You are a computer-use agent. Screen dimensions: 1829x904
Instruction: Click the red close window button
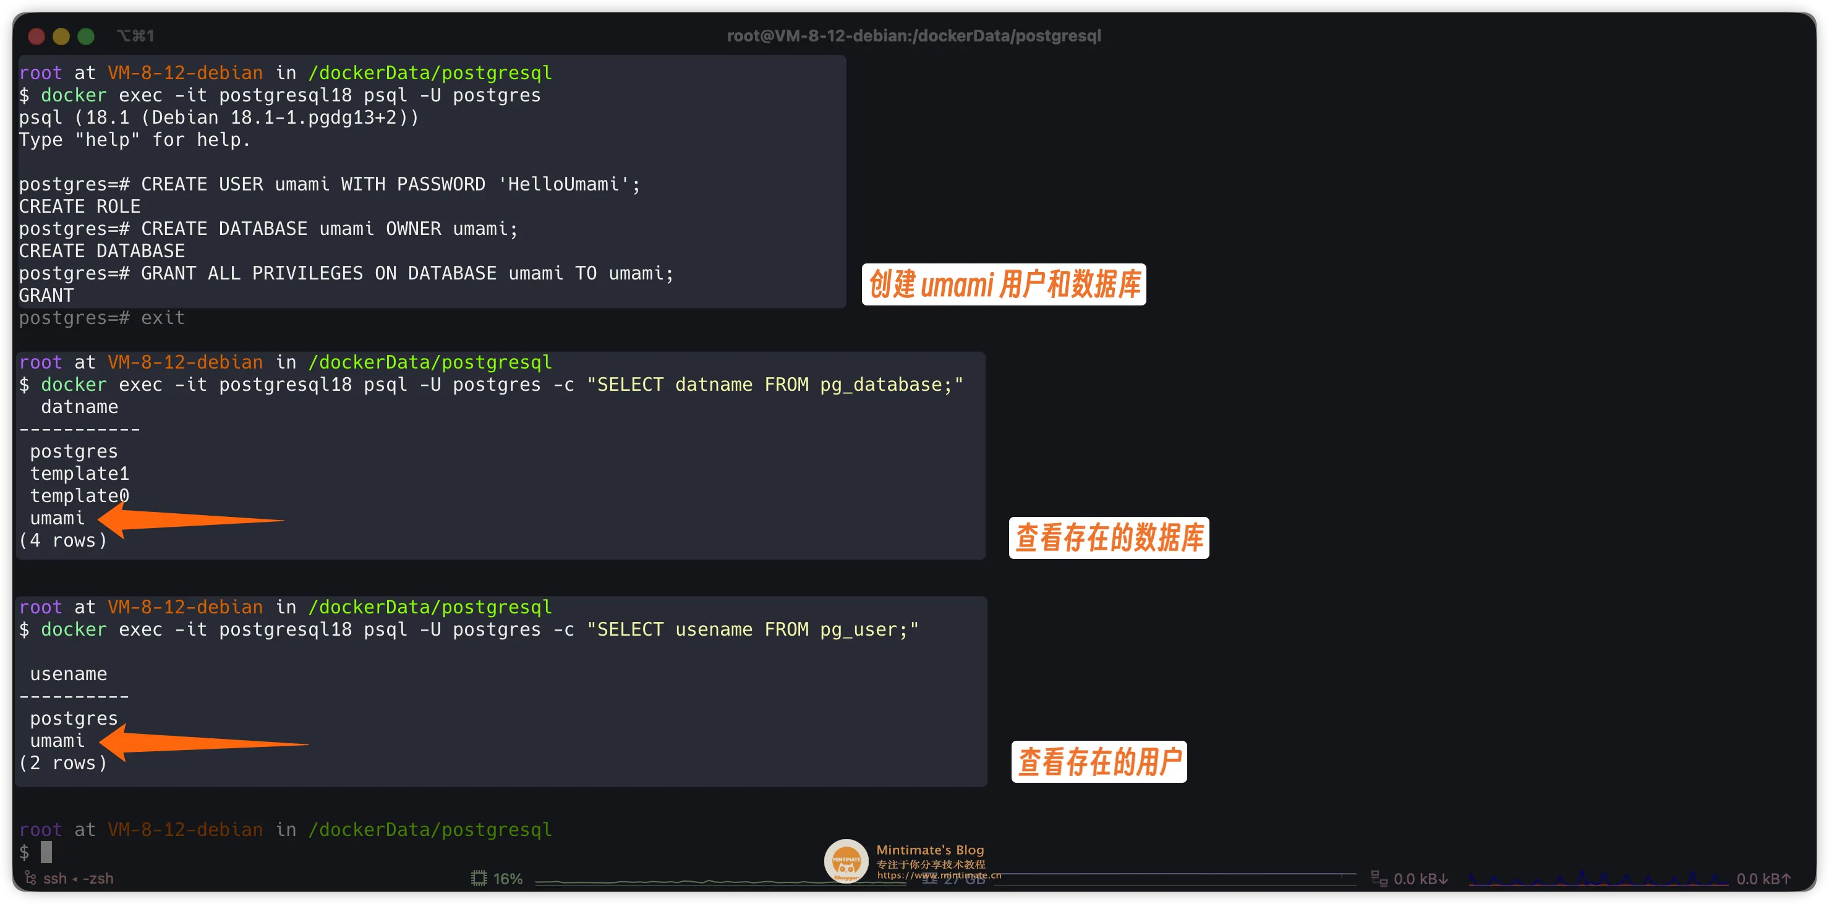point(36,36)
